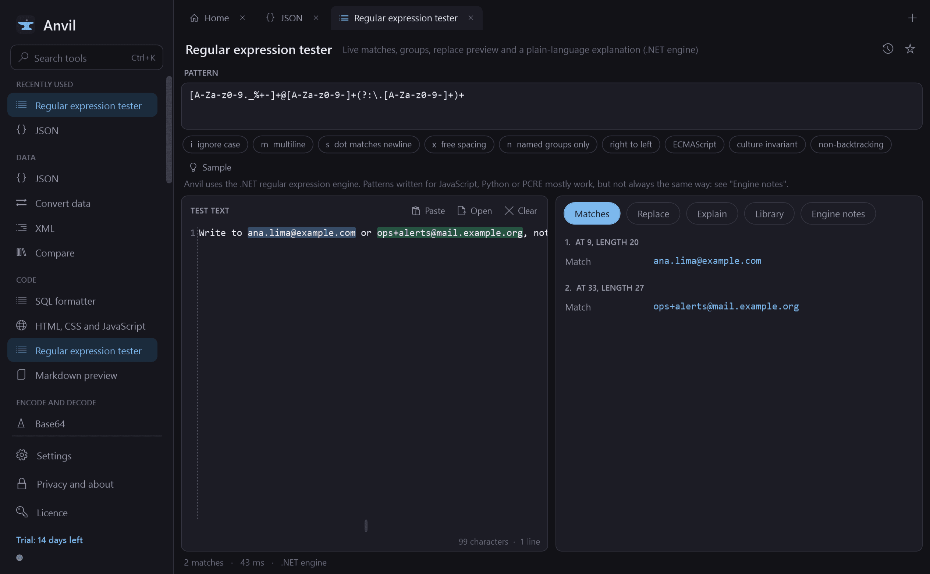Click into the Pattern input box
Screen dimensions: 930x574
(x=551, y=106)
